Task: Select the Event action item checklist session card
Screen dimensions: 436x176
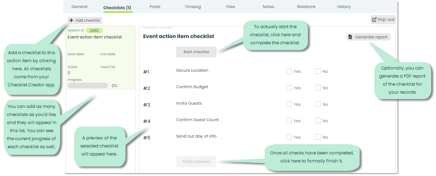Action: pyautogui.click(x=101, y=58)
